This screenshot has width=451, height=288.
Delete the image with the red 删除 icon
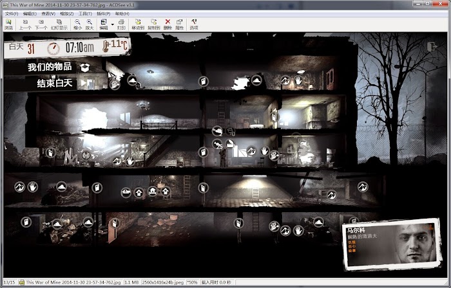[x=168, y=24]
